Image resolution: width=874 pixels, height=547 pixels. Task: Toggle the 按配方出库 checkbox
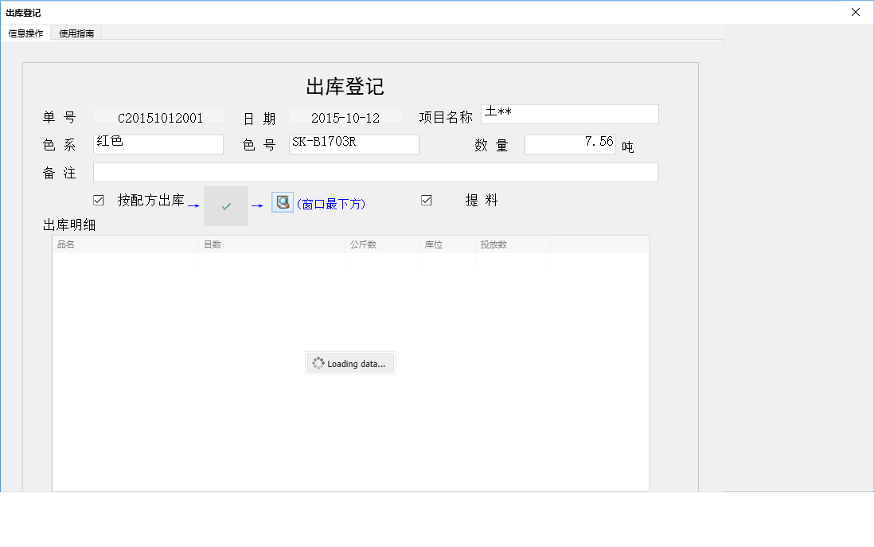coord(99,201)
